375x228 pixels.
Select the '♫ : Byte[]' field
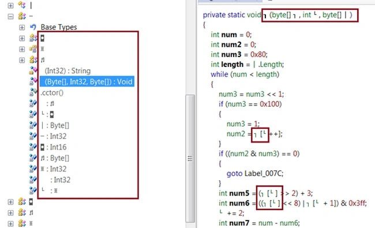pos(55,158)
